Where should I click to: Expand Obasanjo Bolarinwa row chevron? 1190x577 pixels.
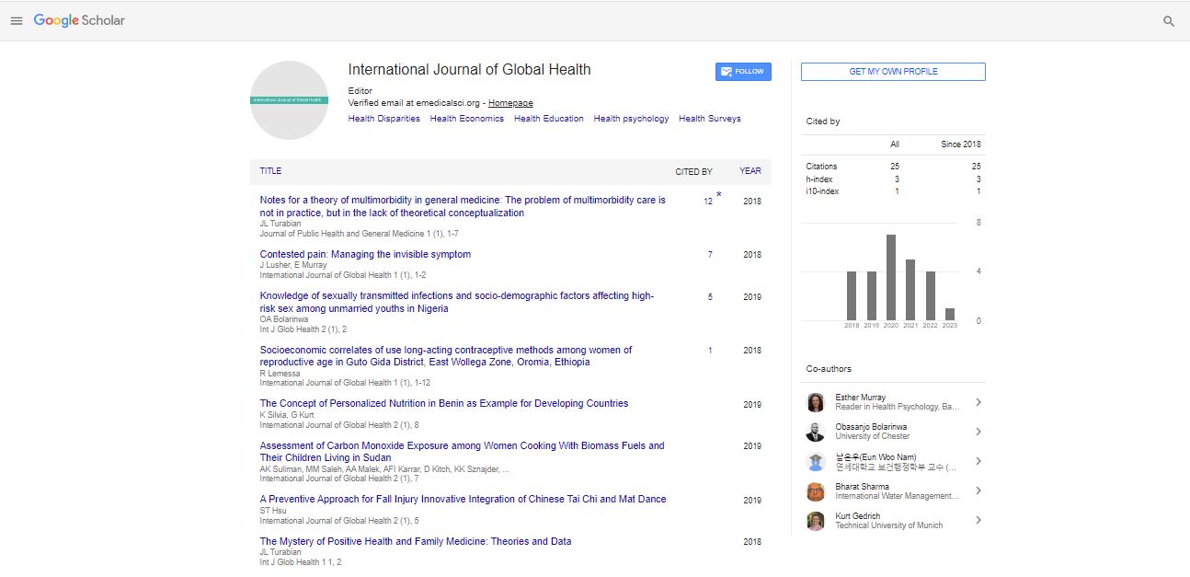click(x=978, y=432)
